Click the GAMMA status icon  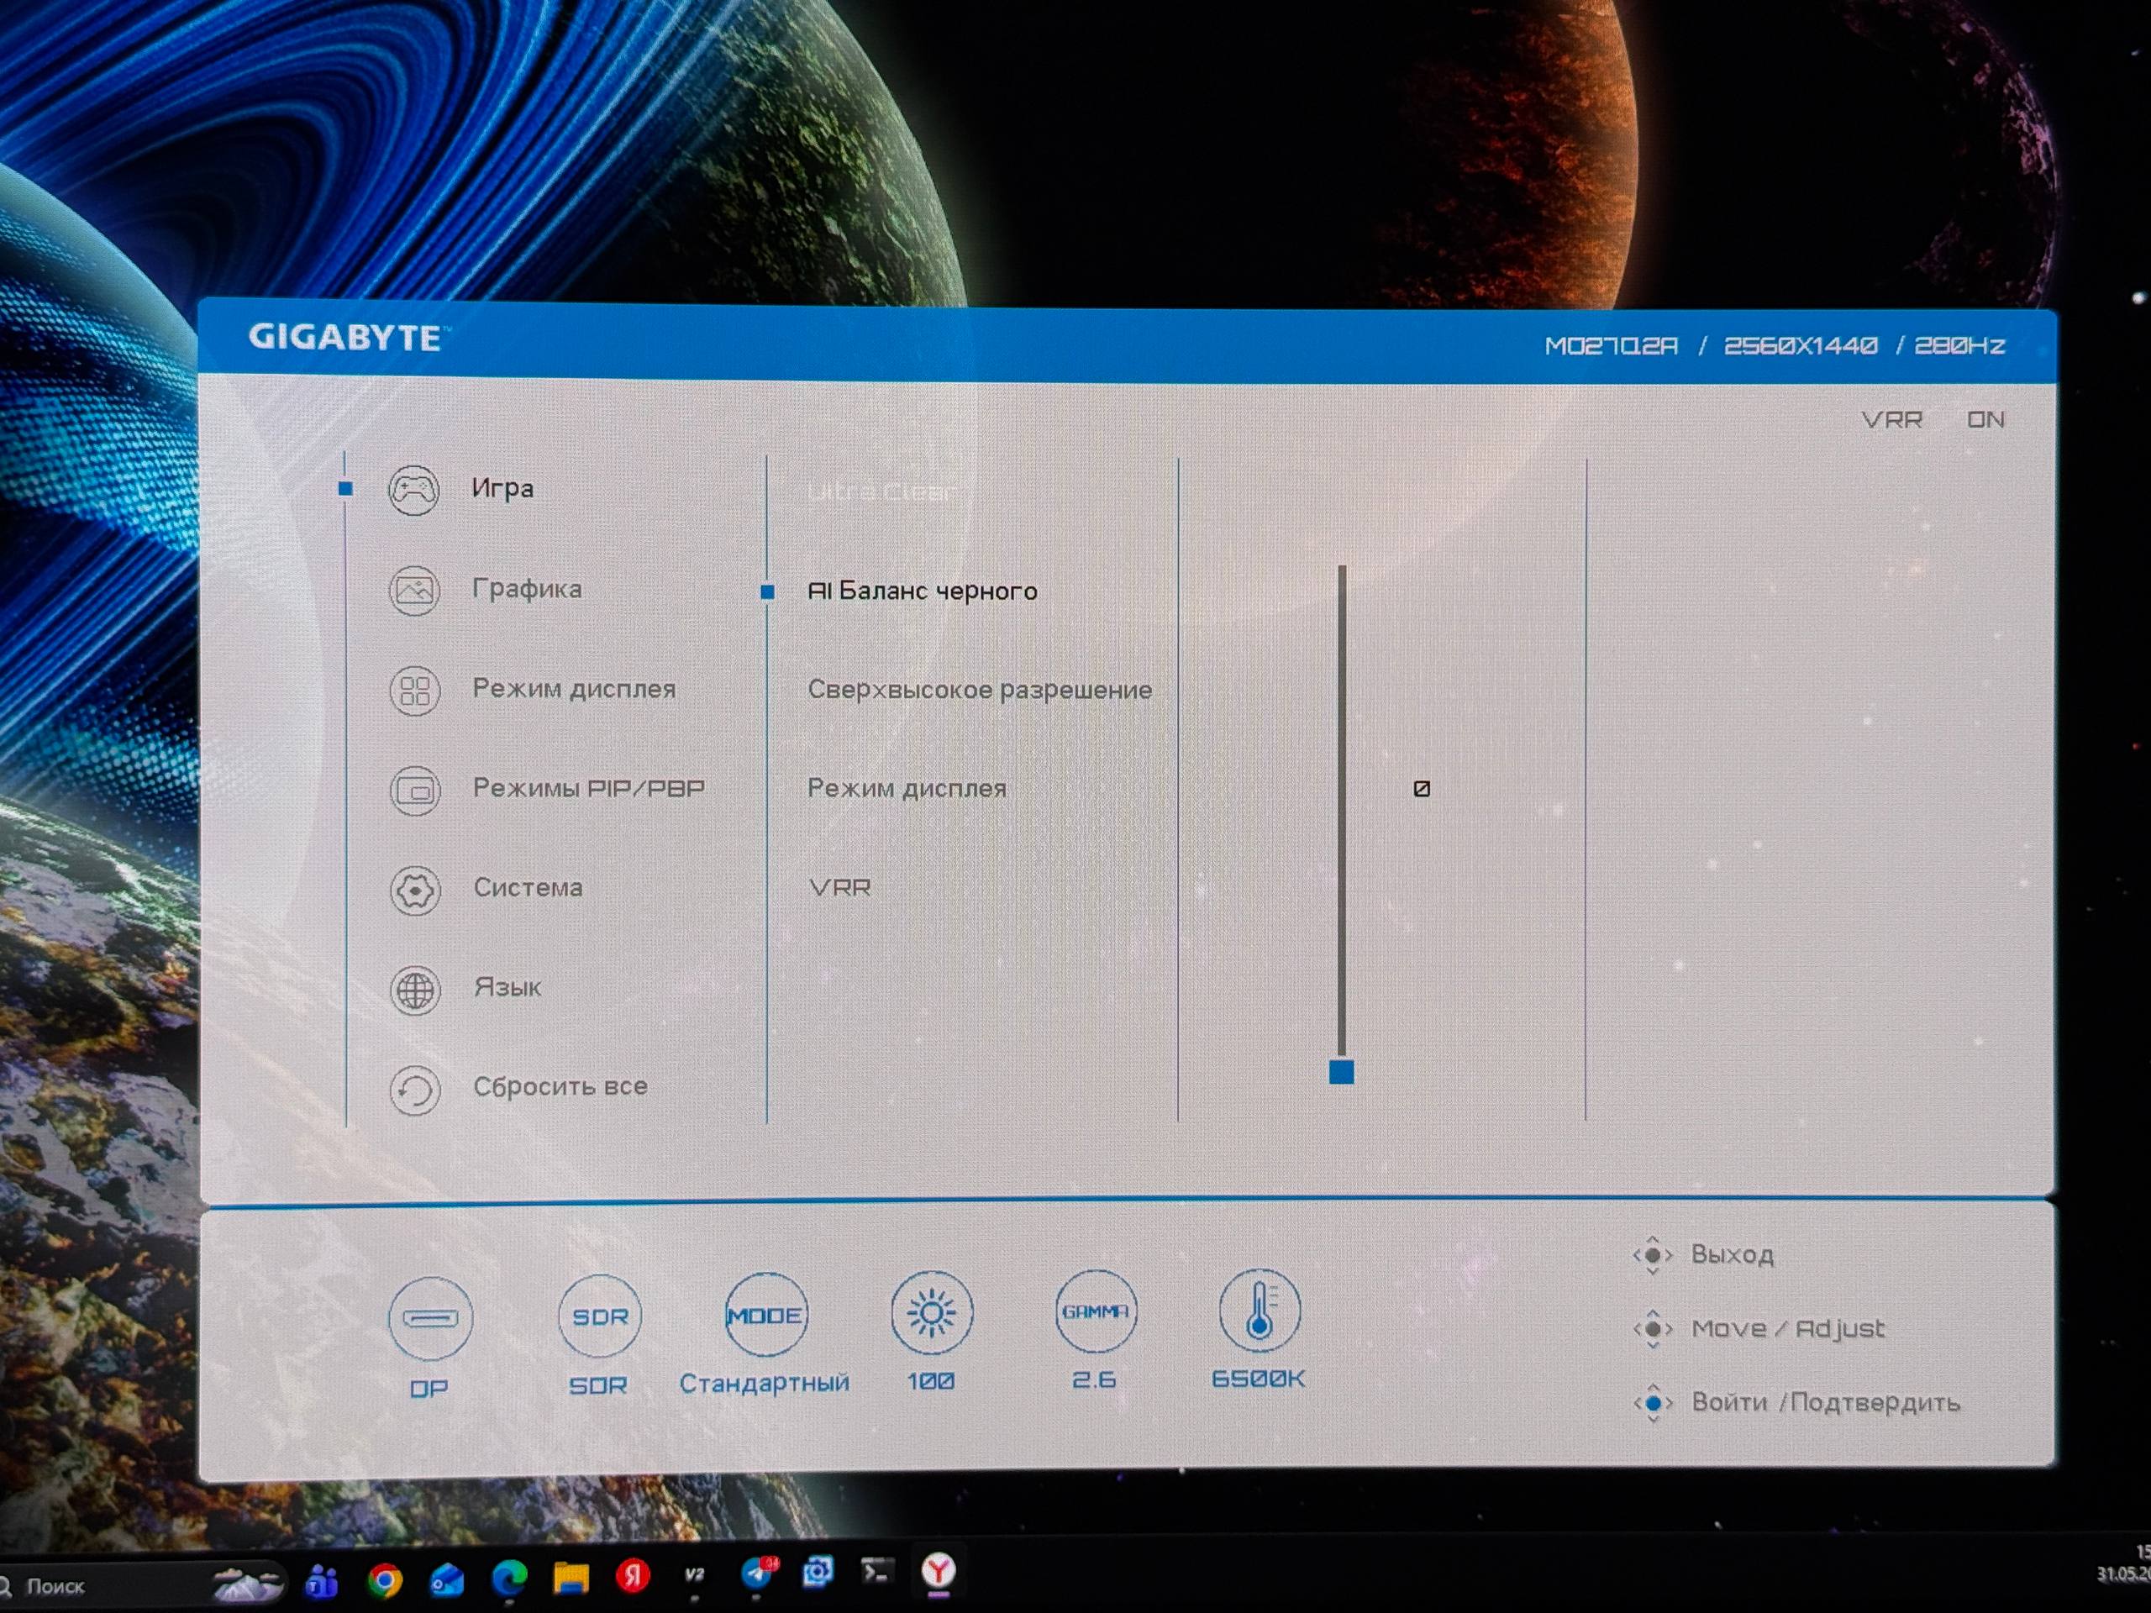(1095, 1311)
